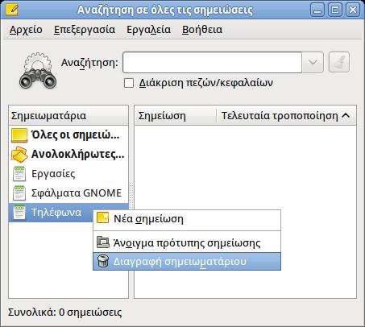Open the Αρχείο menu

point(26,30)
